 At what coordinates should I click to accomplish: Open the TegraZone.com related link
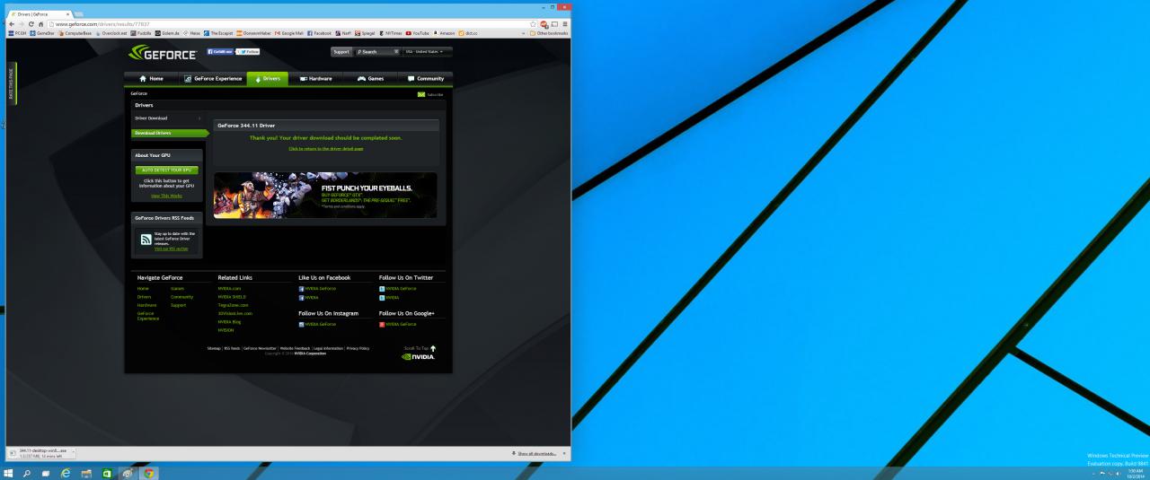232,305
